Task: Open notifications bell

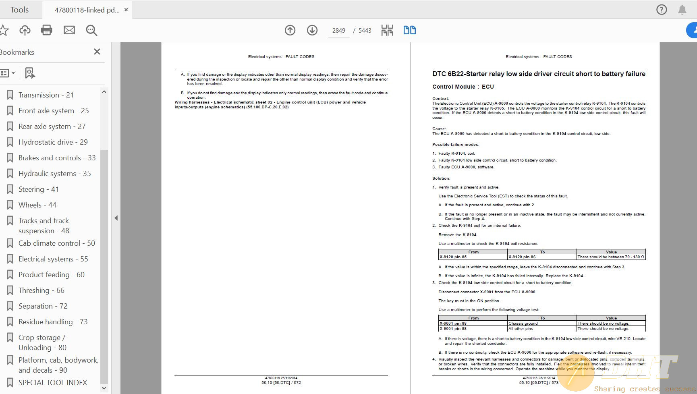Action: (x=682, y=10)
